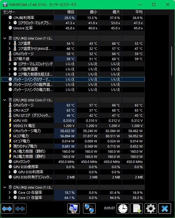
Task: Open the sensor search monitor icon
Action: [74, 208]
